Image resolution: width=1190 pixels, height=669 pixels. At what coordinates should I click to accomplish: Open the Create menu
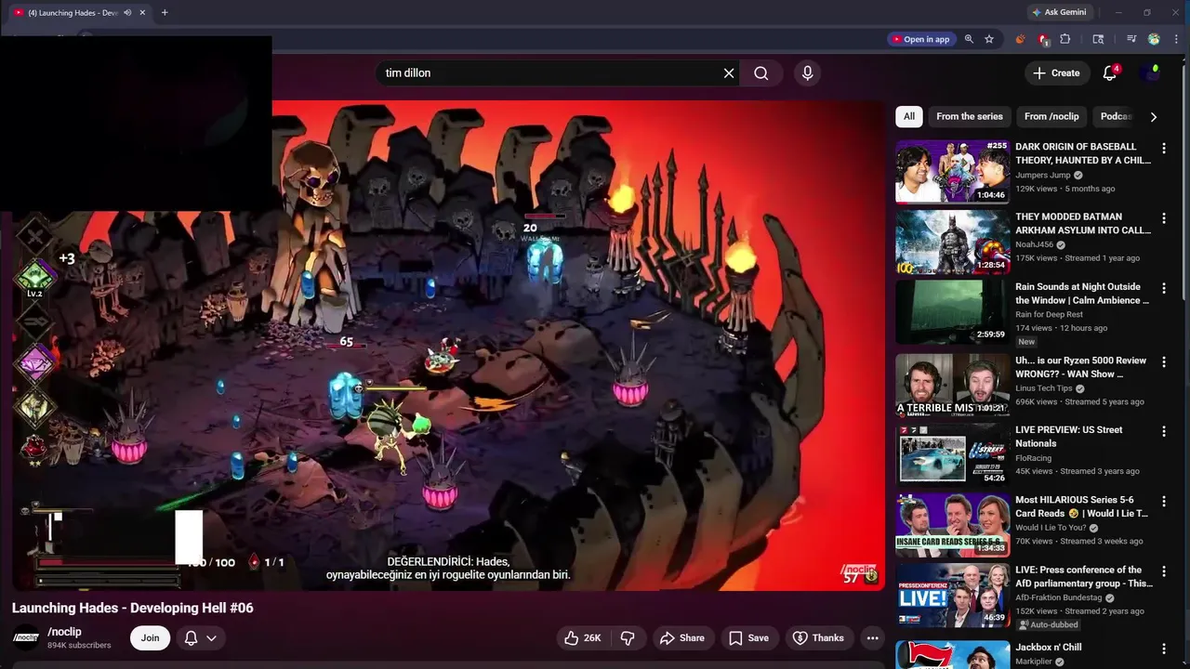tap(1056, 73)
